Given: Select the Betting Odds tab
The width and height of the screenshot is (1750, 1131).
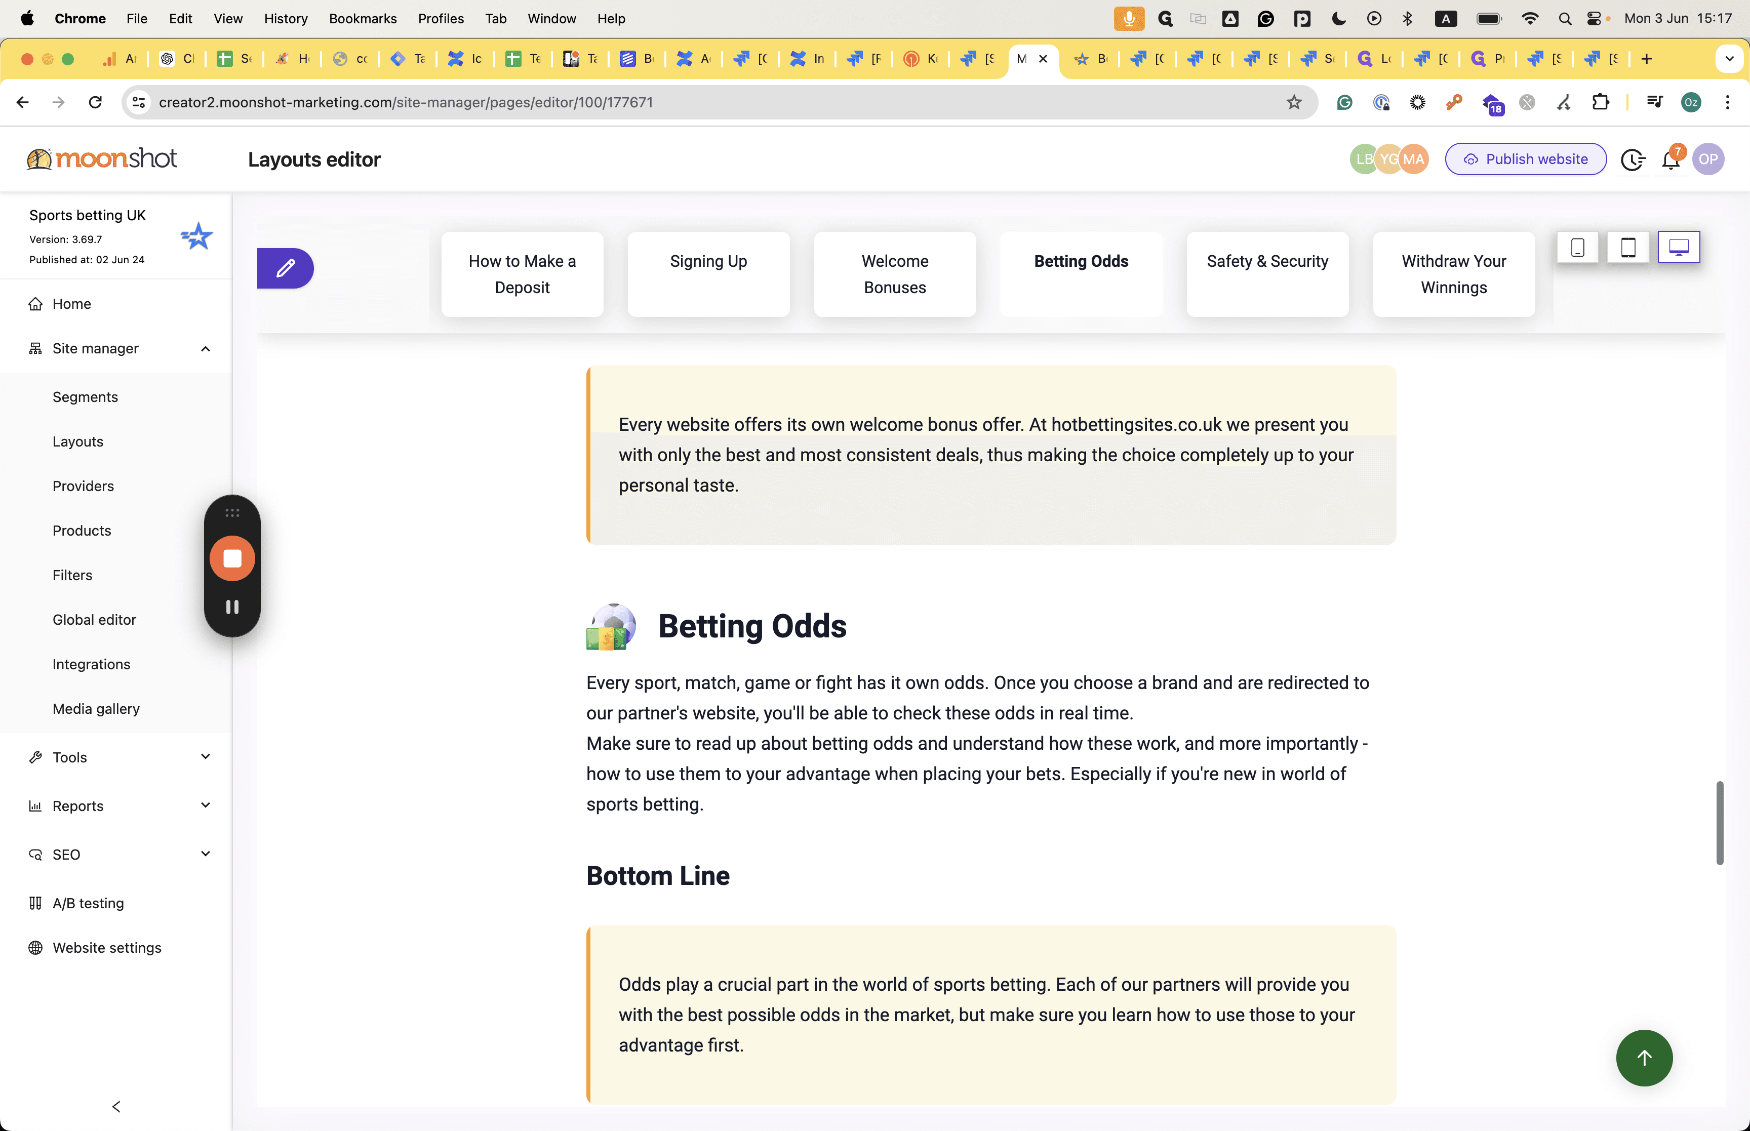Looking at the screenshot, I should pyautogui.click(x=1081, y=275).
